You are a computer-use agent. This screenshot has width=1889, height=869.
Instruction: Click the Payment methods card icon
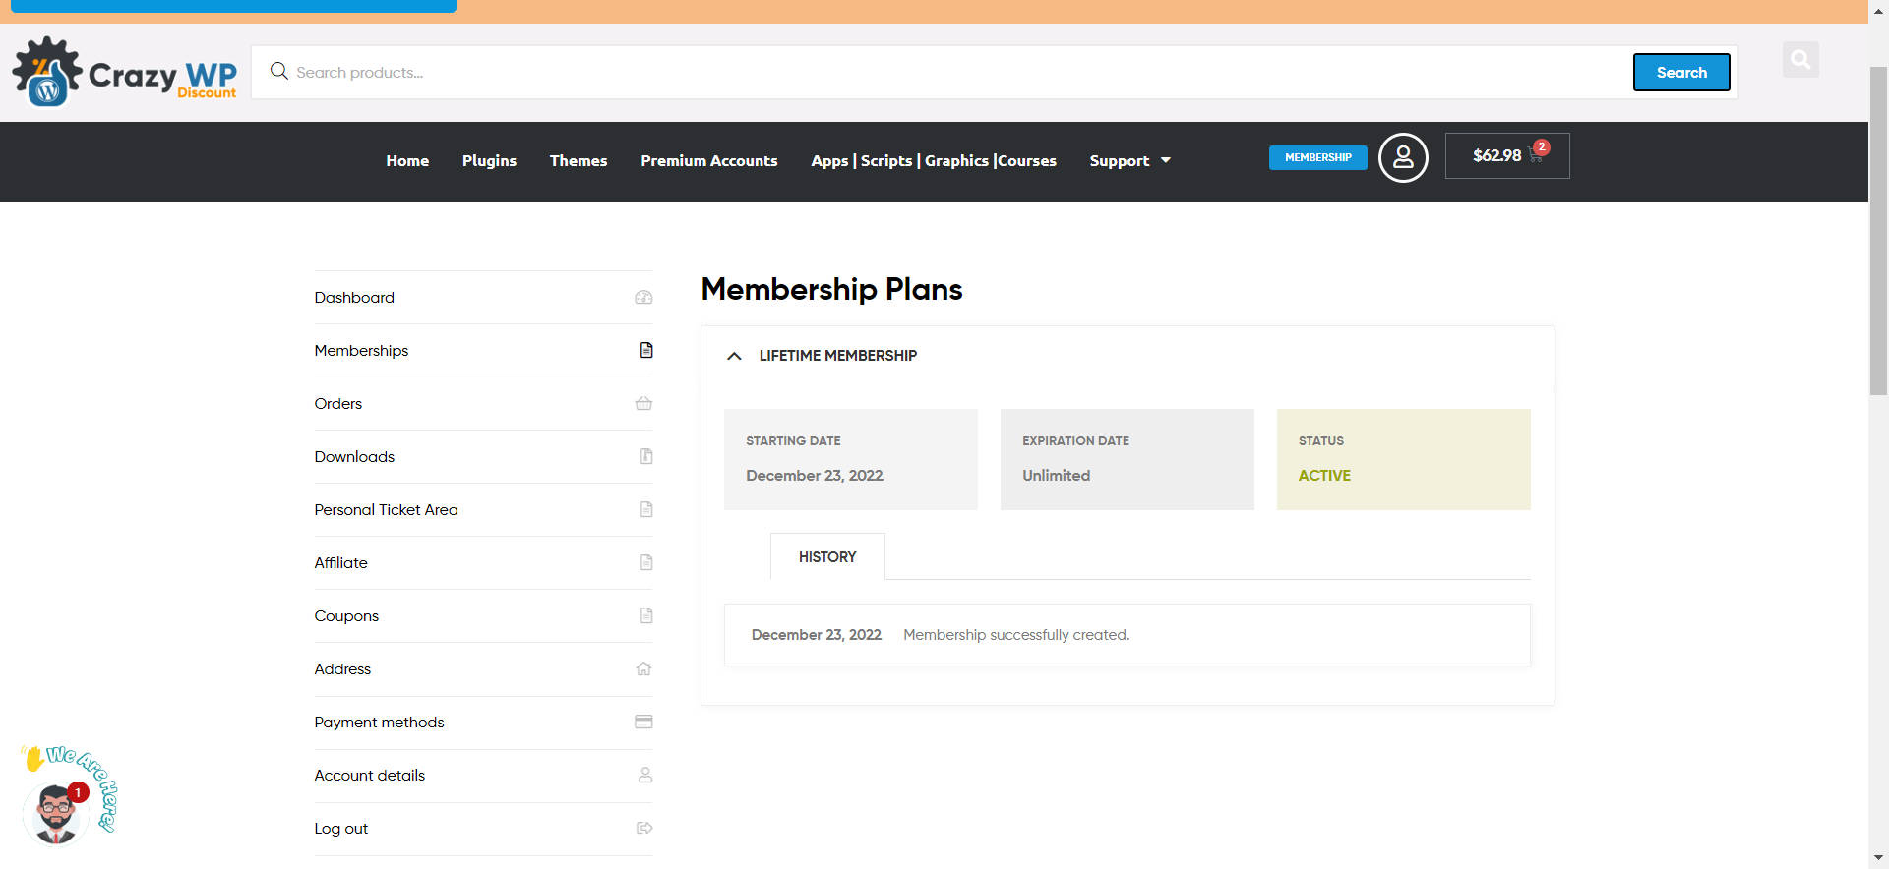[x=643, y=723]
